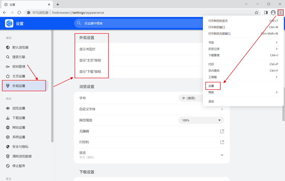
Task: Click the sidebar vertical scrollbar
Action: [52, 85]
